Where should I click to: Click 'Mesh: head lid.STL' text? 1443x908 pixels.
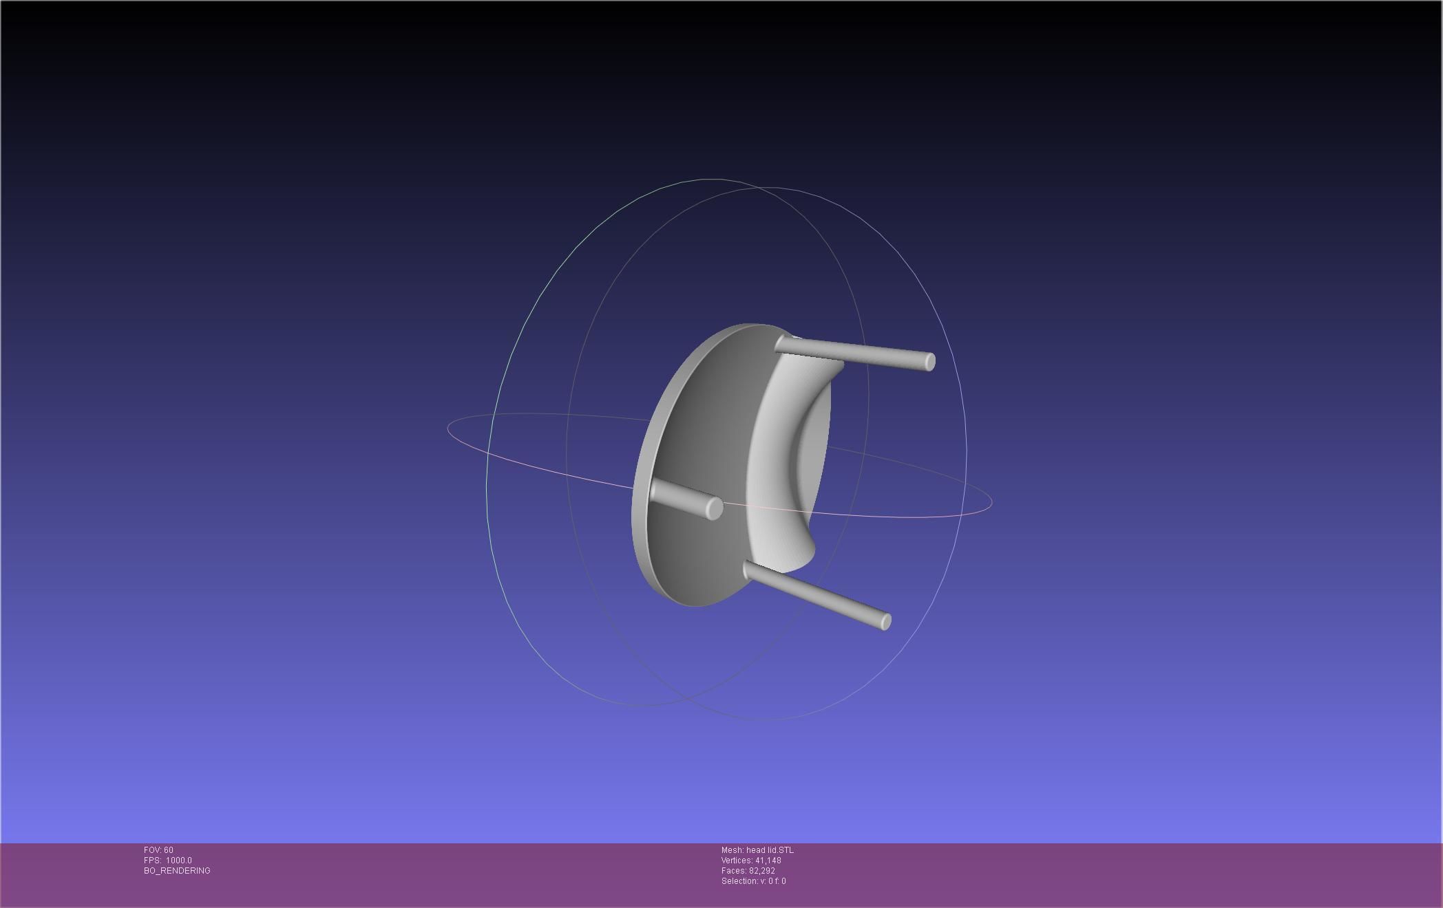(757, 850)
